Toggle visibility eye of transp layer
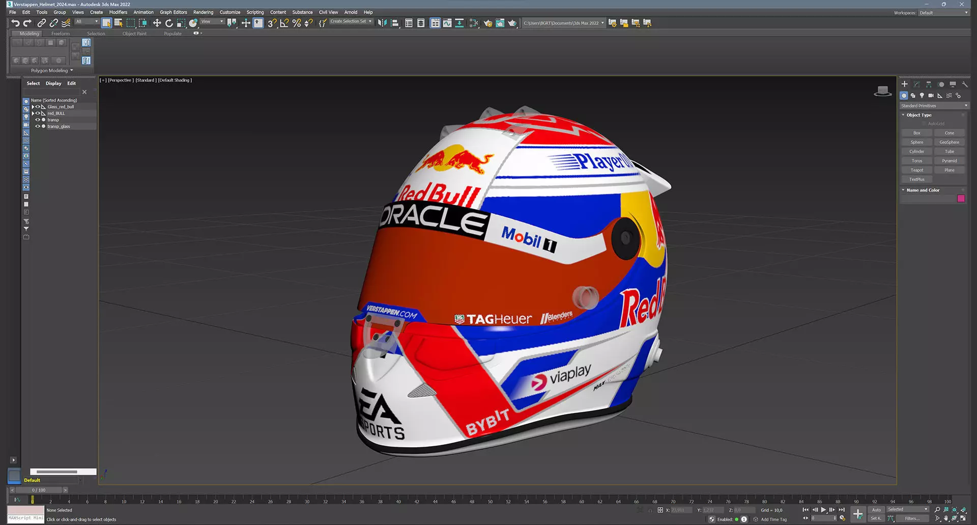This screenshot has height=525, width=977. pos(38,120)
